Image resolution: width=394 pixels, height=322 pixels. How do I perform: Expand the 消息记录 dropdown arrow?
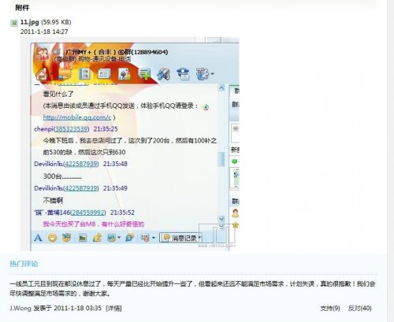click(x=199, y=238)
